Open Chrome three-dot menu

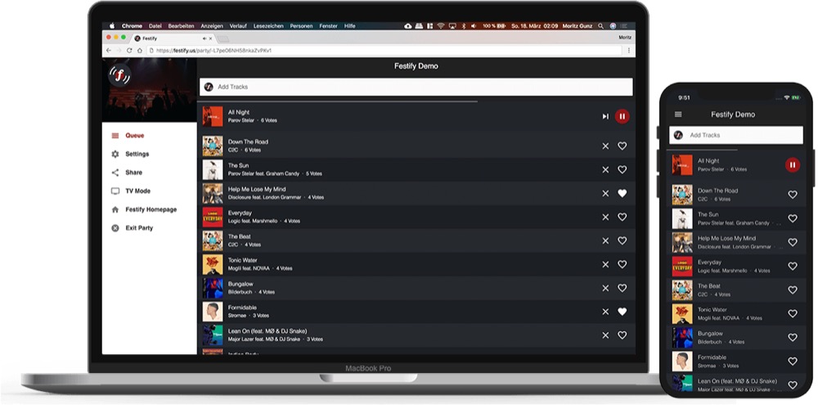coord(628,51)
